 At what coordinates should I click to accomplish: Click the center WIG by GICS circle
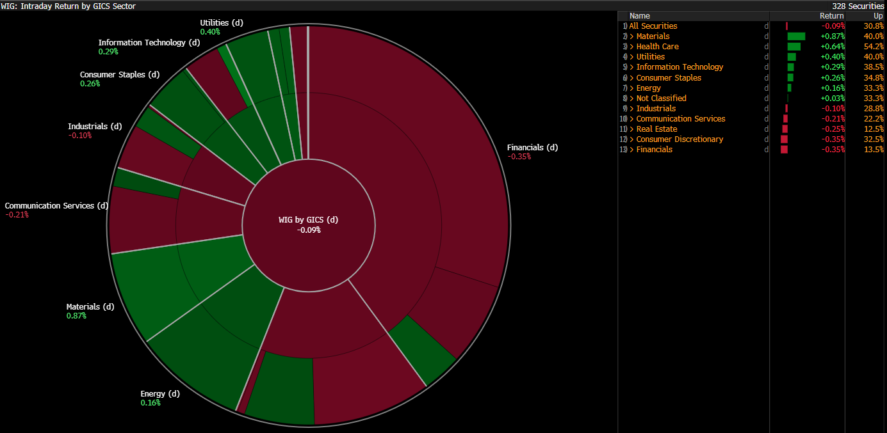(x=309, y=224)
